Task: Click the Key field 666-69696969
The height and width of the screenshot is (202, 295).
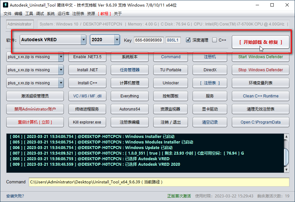Action: pyautogui.click(x=149, y=40)
